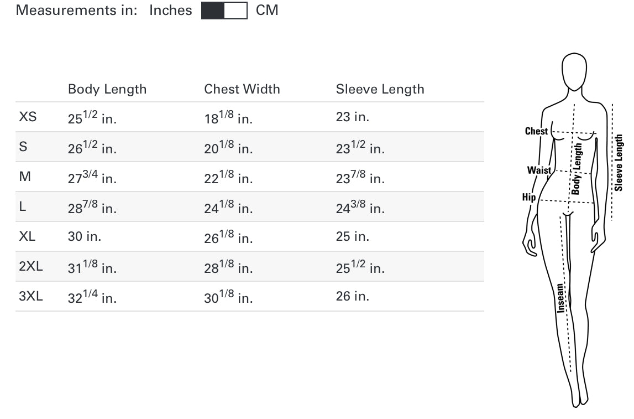Select the S size row label
Viewport: 634px width, 419px height.
click(x=23, y=147)
